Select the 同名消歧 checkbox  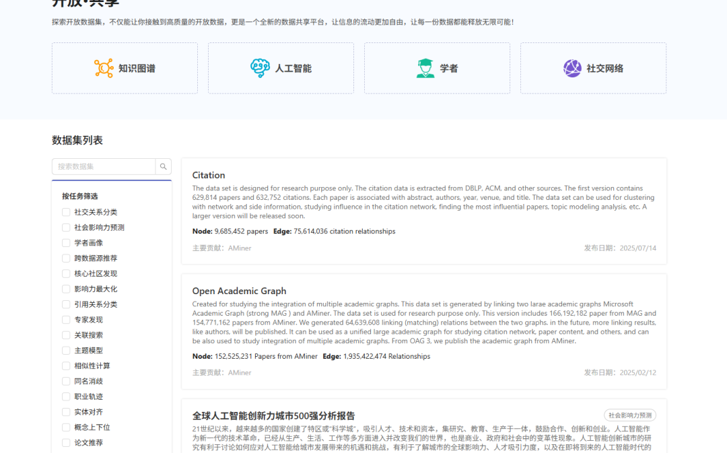click(66, 381)
